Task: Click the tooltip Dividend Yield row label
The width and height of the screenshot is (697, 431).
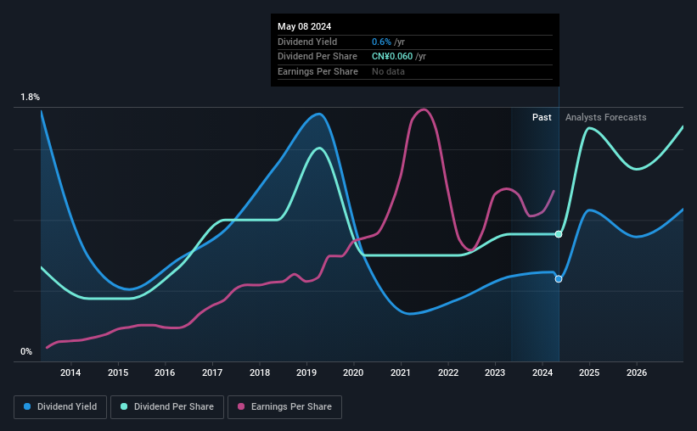Action: (307, 42)
